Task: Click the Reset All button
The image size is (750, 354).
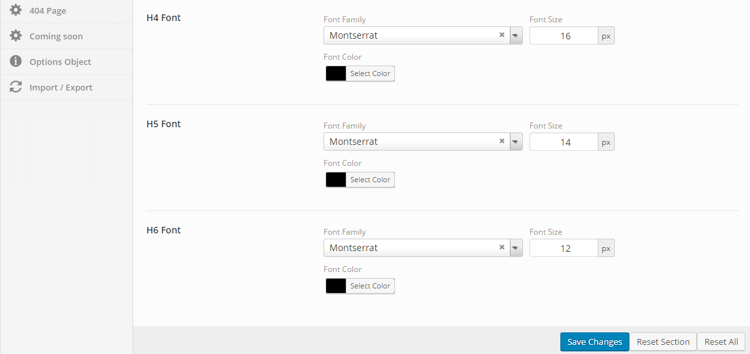Action: point(721,342)
